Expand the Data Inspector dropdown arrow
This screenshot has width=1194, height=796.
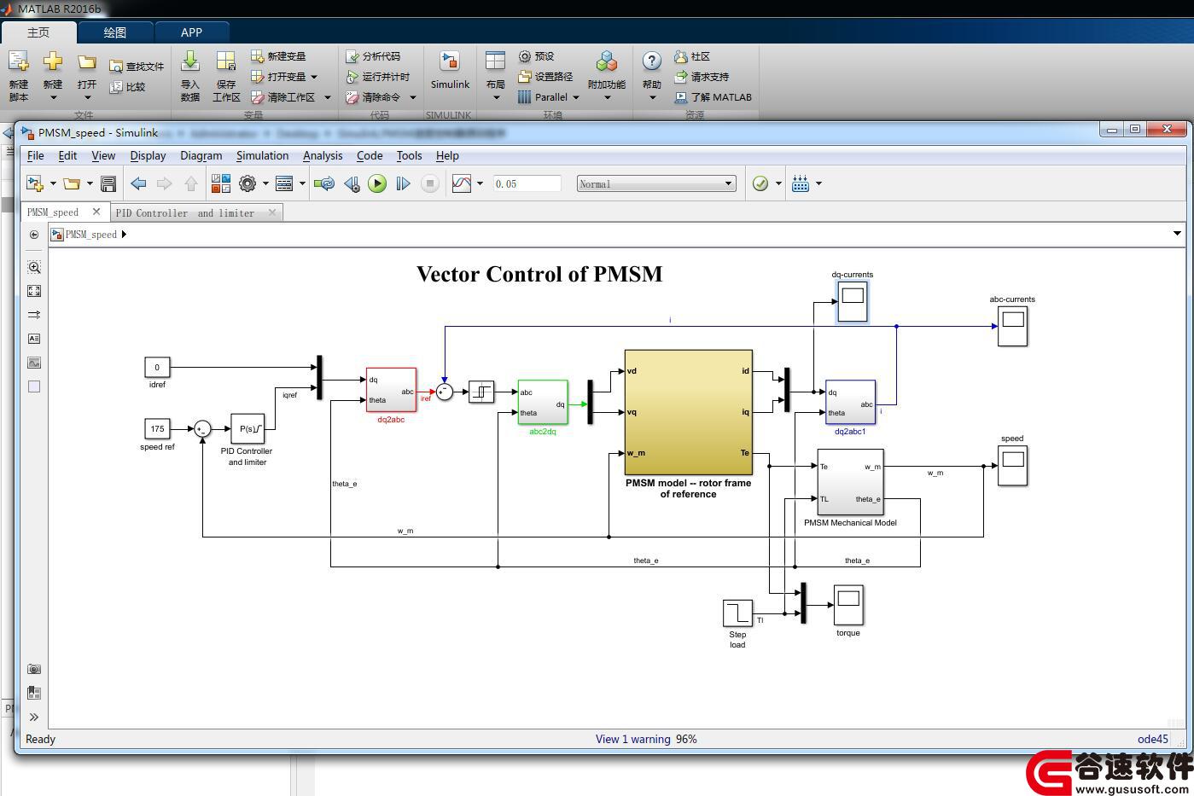pyautogui.click(x=480, y=183)
